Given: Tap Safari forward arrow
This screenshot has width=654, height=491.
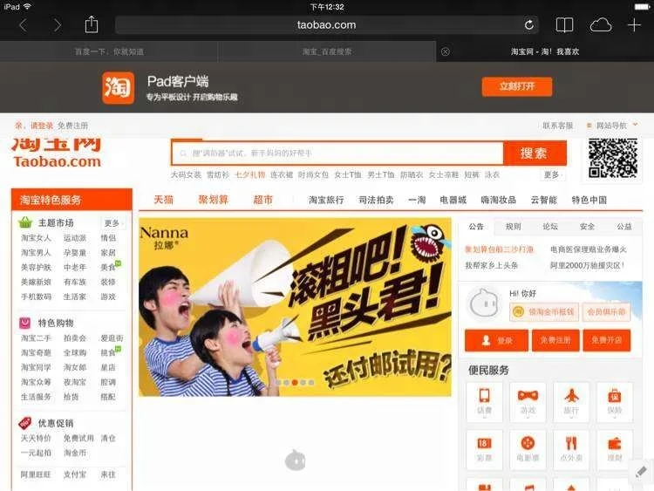Looking at the screenshot, I should pyautogui.click(x=58, y=25).
